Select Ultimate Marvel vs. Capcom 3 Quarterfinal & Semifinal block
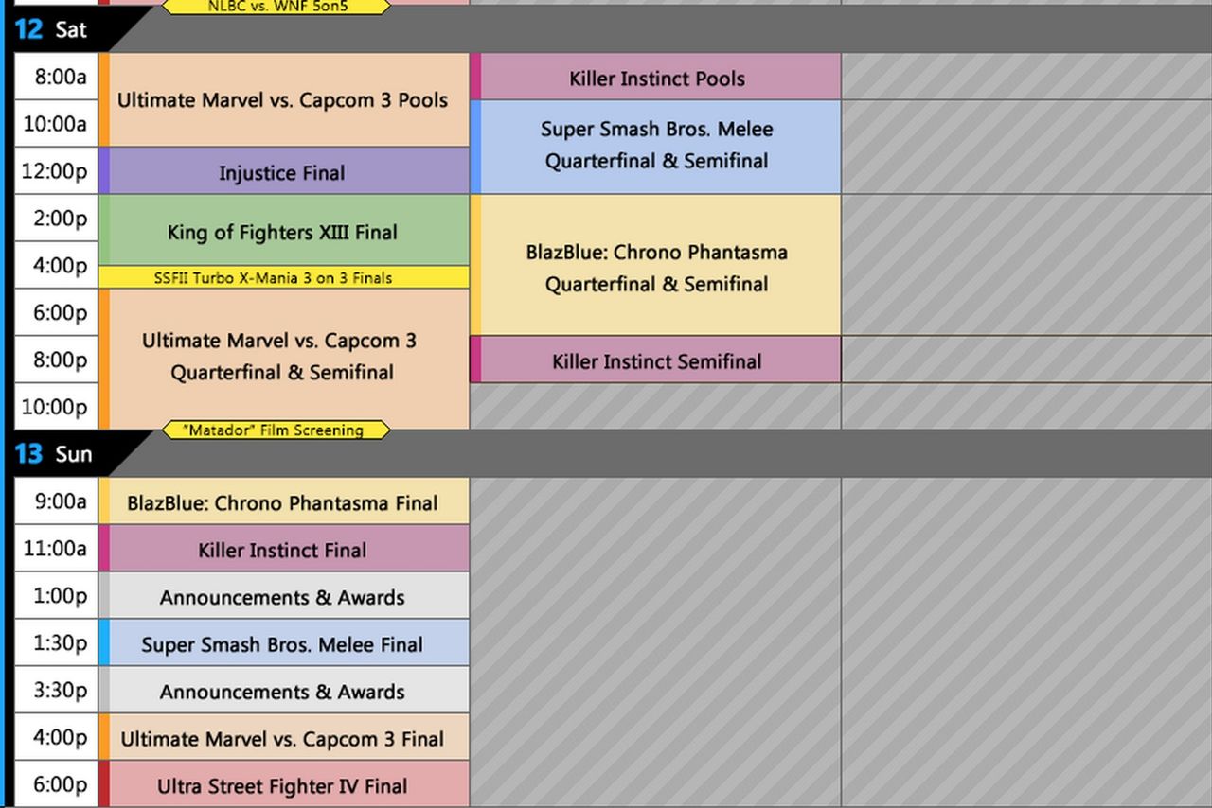 pos(282,356)
